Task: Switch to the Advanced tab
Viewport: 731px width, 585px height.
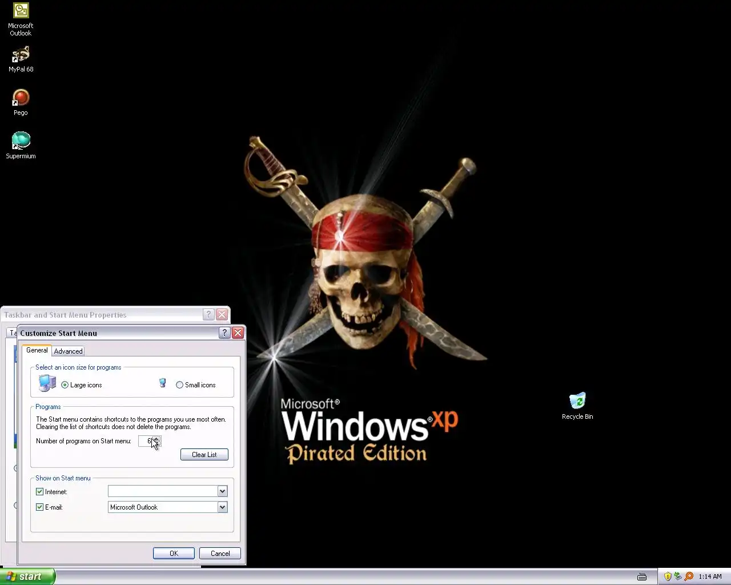Action: 68,351
